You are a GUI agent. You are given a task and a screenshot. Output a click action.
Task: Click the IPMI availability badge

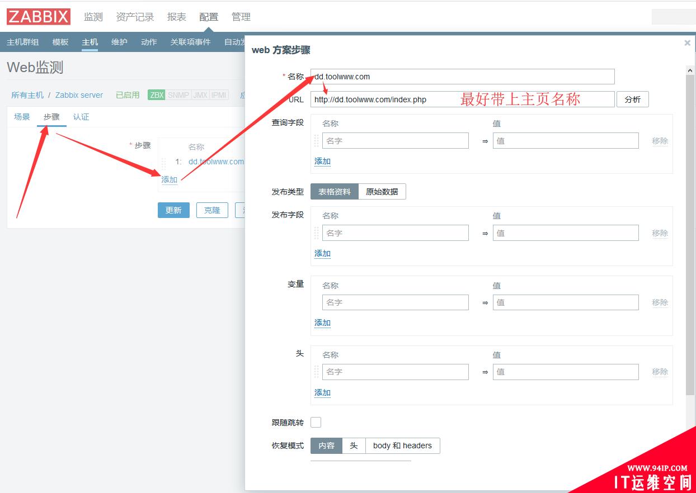(219, 95)
